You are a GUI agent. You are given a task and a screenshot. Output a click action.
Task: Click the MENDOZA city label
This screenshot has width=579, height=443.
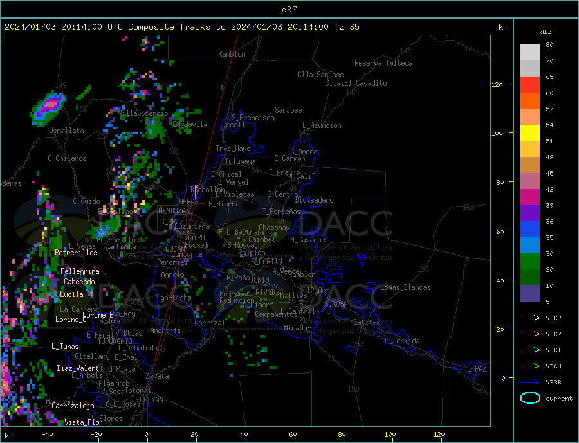(x=172, y=211)
